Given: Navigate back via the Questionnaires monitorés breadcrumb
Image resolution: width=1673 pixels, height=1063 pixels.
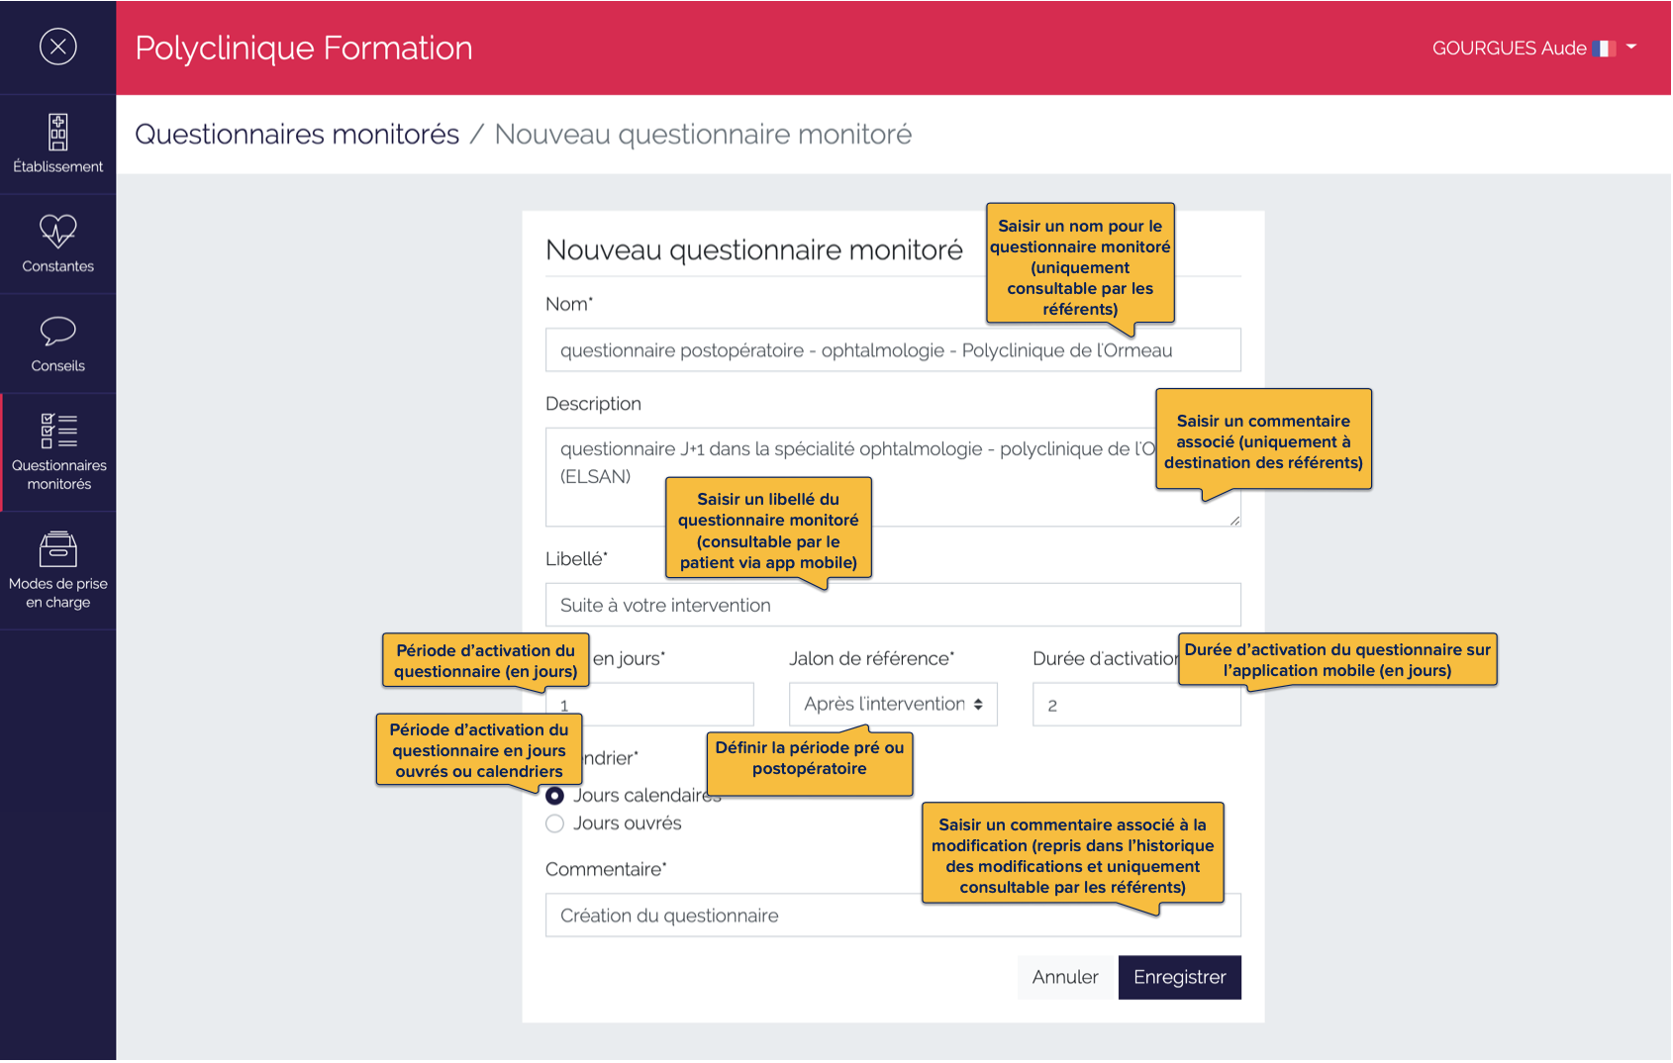Looking at the screenshot, I should coord(297,134).
